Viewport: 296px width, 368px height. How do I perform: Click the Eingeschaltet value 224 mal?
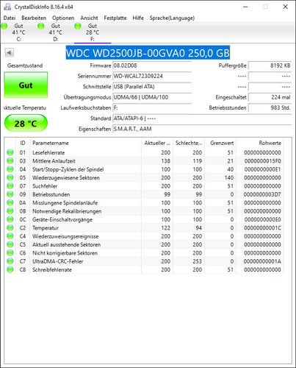pos(270,97)
